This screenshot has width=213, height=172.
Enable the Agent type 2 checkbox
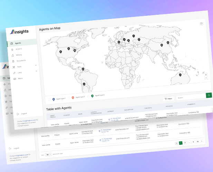click(x=69, y=98)
